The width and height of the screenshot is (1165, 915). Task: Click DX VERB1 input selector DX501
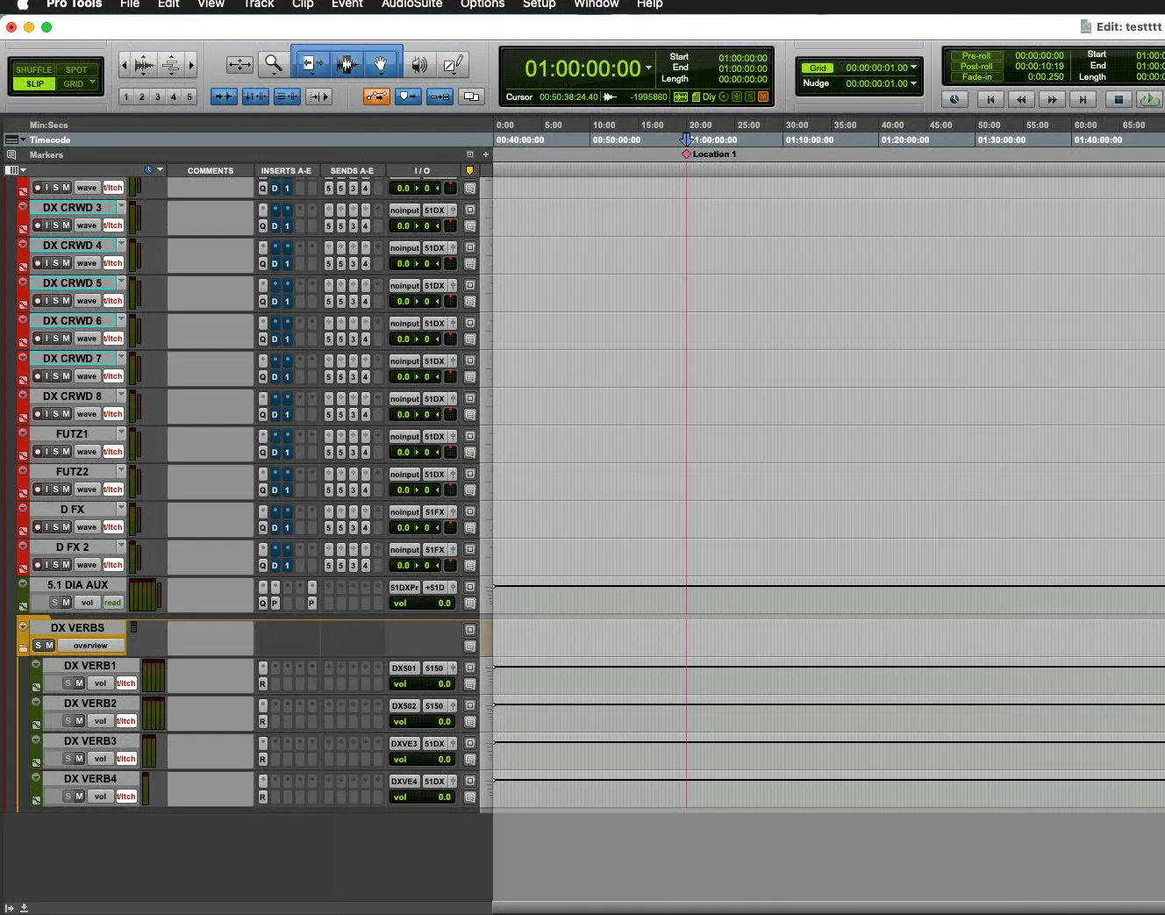[x=404, y=668]
